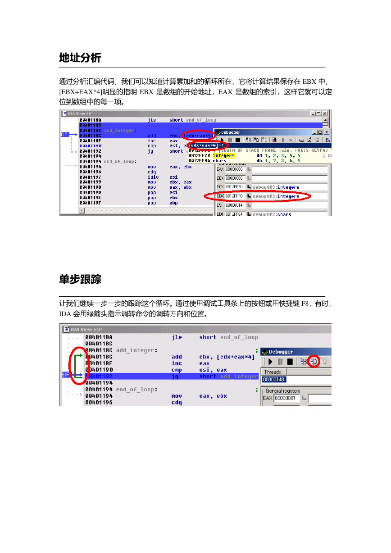The width and height of the screenshot is (391, 553).
Task: Click Debugger title icon in 单步跟踪 screenshot
Action: [x=265, y=352]
